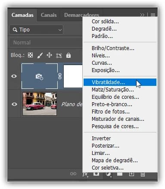Click the highlighted Vibratilidade... entry
This screenshot has height=189, width=165.
coord(120,82)
